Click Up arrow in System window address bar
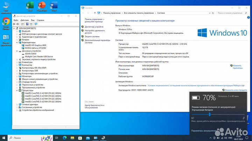 (95, 13)
